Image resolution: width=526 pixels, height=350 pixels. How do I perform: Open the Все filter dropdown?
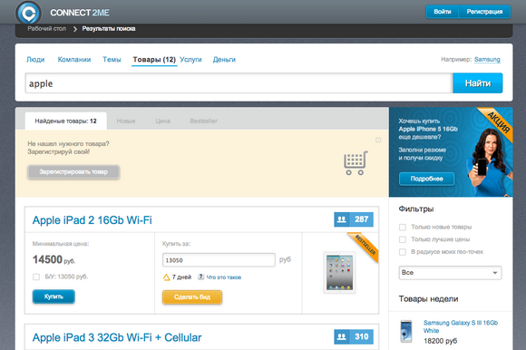tap(450, 273)
